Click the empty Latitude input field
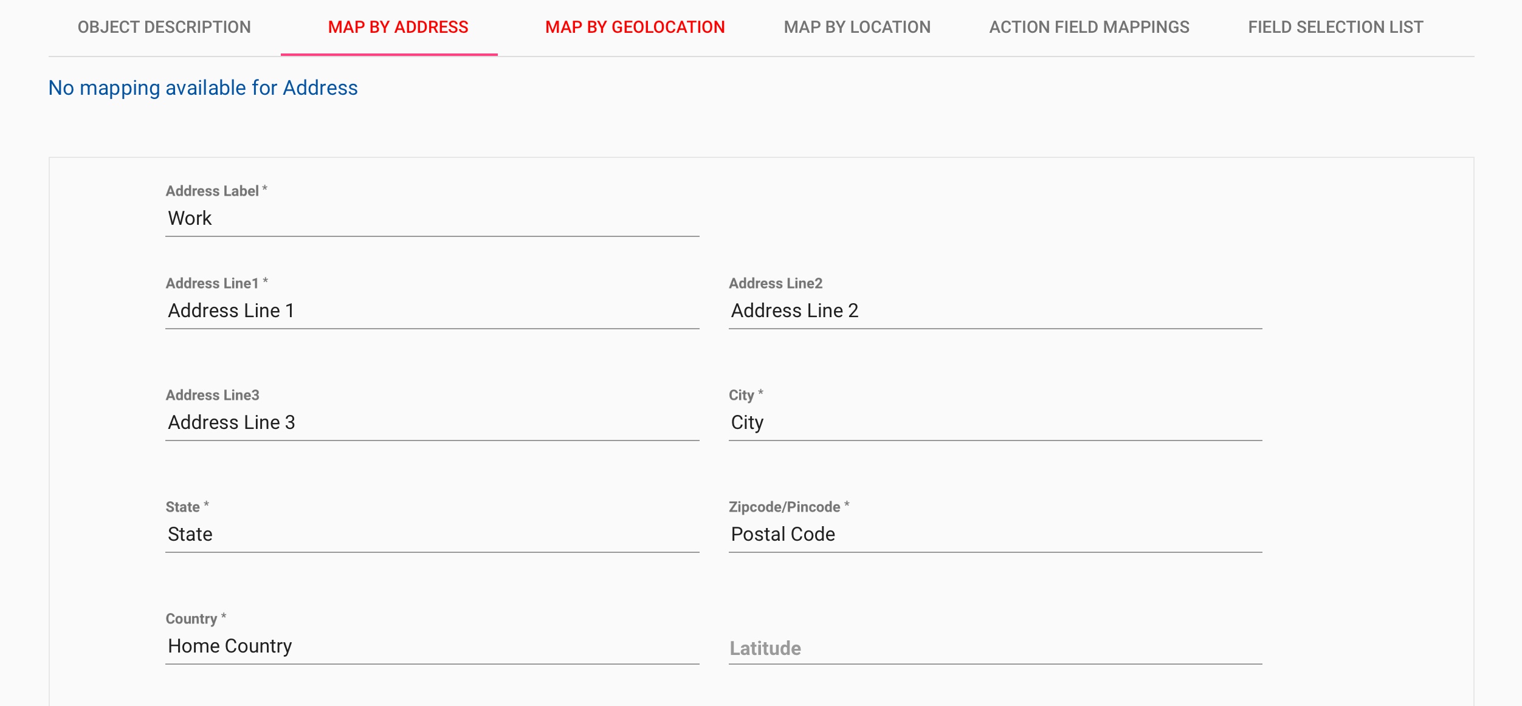Viewport: 1522px width, 706px height. (x=995, y=648)
